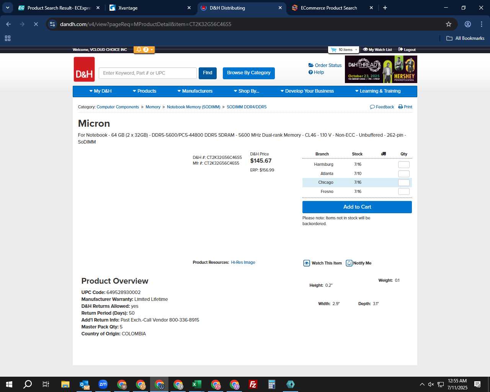
Task: Click the Feedback link
Action: (382, 107)
